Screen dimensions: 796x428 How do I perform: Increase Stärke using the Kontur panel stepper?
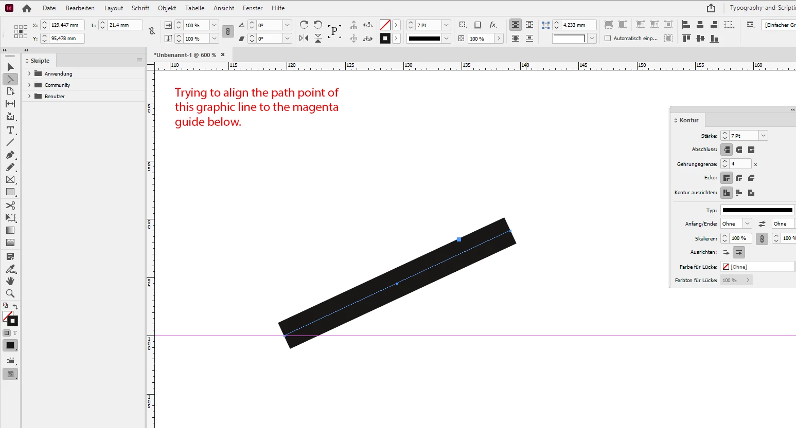click(x=724, y=133)
